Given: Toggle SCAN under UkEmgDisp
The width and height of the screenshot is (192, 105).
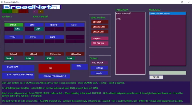Looking at the screenshot, I should click(70, 58).
